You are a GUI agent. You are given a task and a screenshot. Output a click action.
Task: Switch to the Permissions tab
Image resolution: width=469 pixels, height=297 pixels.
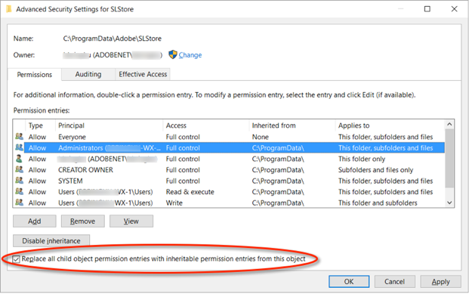[35, 75]
